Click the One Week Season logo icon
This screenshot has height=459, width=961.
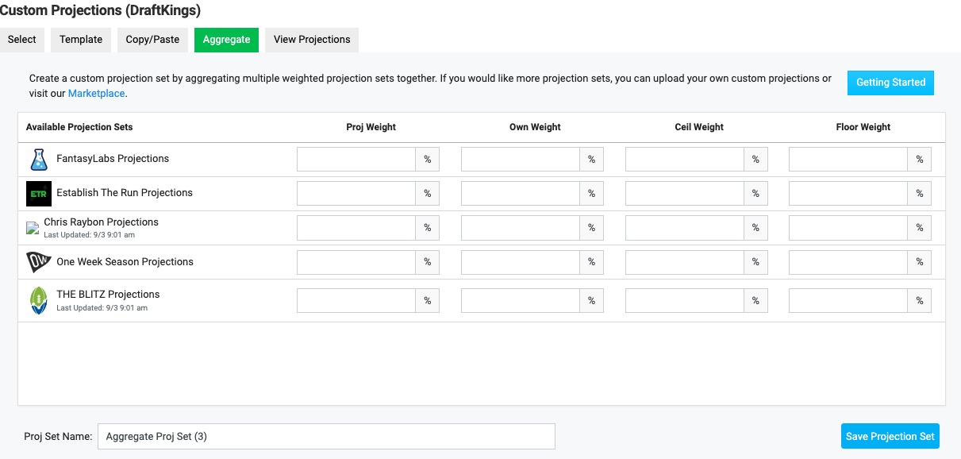[x=39, y=262]
